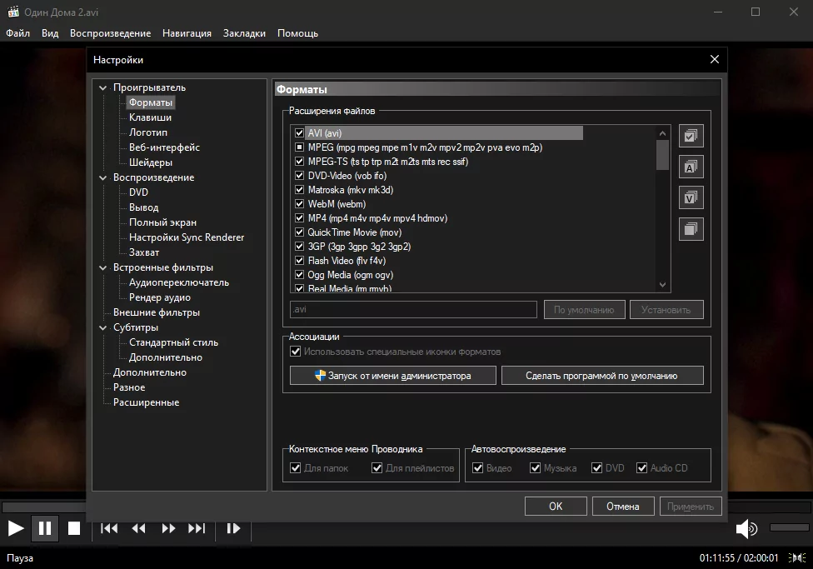This screenshot has height=569, width=813.
Task: Clear all format selections with the blank stack icon
Action: (x=690, y=227)
